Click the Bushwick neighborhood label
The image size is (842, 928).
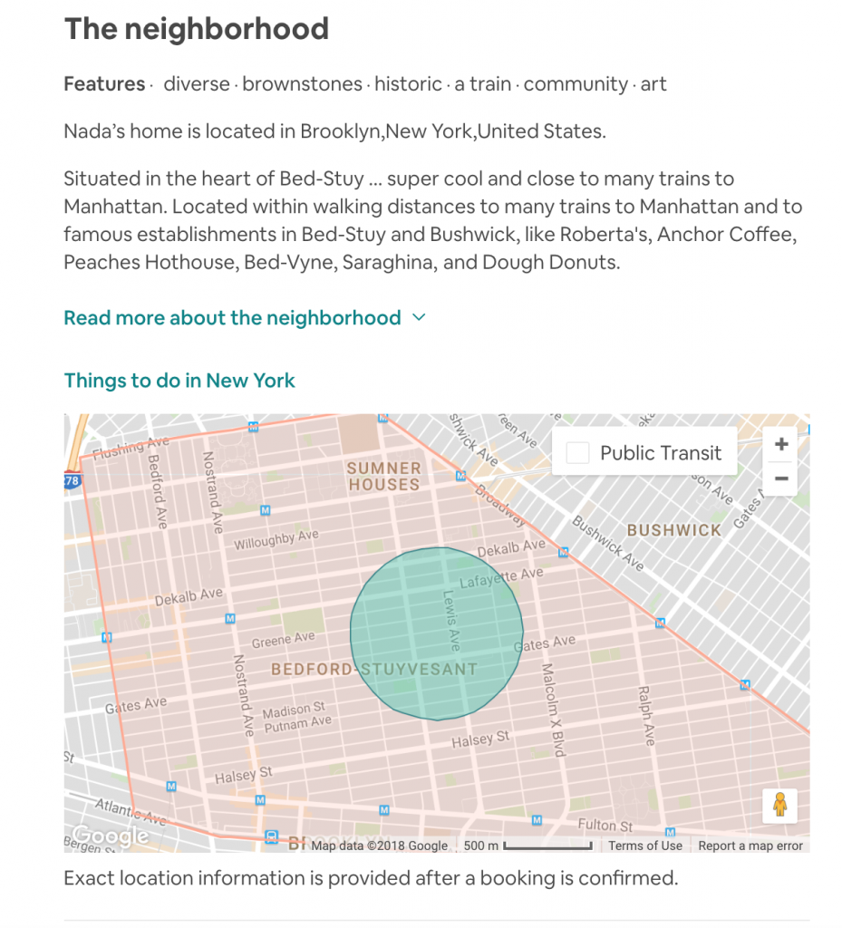tap(674, 530)
